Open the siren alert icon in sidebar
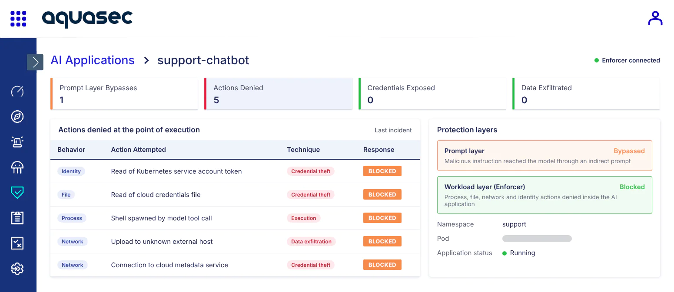Image resolution: width=674 pixels, height=292 pixels. (17, 142)
